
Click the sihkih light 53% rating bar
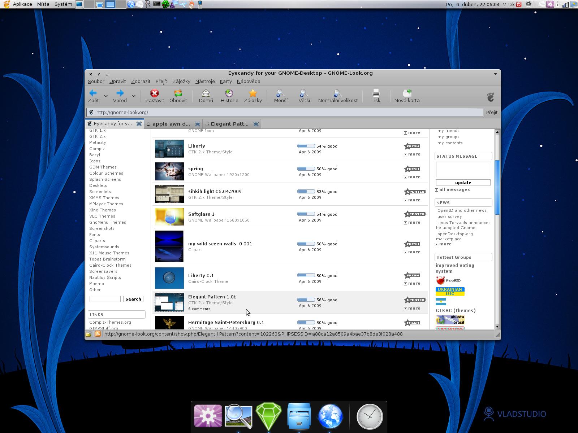point(306,191)
